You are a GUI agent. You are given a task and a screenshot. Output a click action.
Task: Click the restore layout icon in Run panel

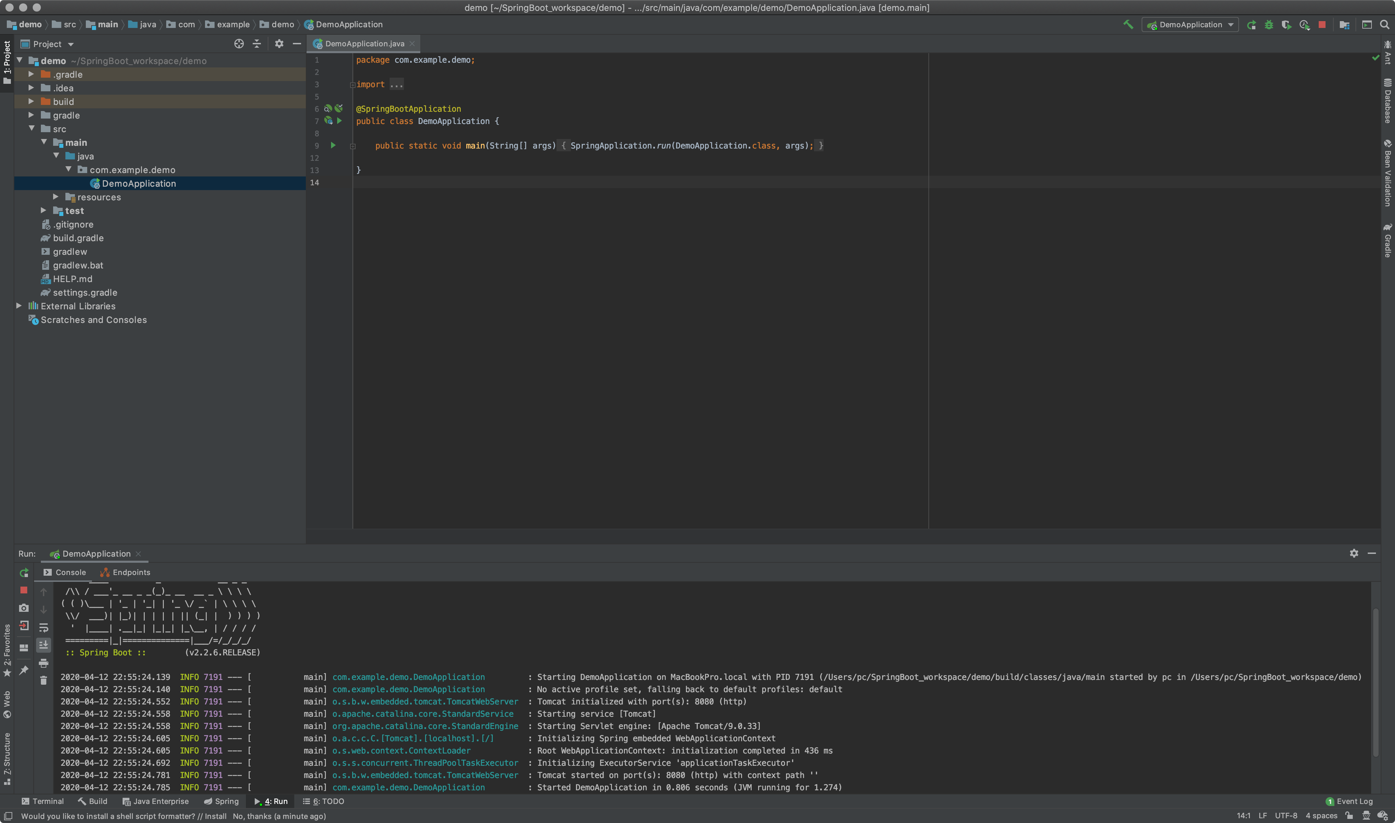(24, 647)
